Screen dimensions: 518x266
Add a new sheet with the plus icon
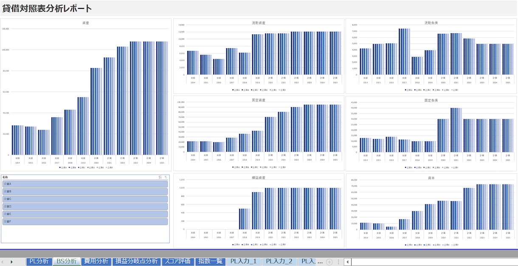(329, 262)
